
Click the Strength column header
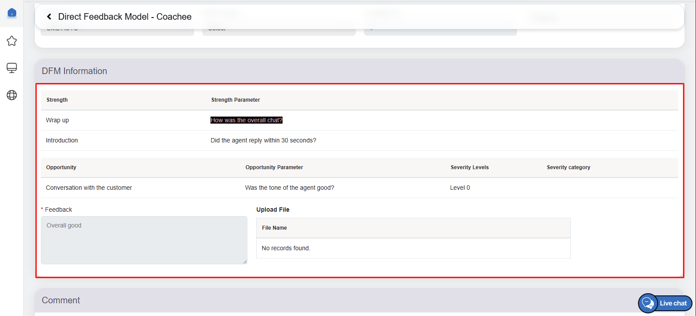57,100
